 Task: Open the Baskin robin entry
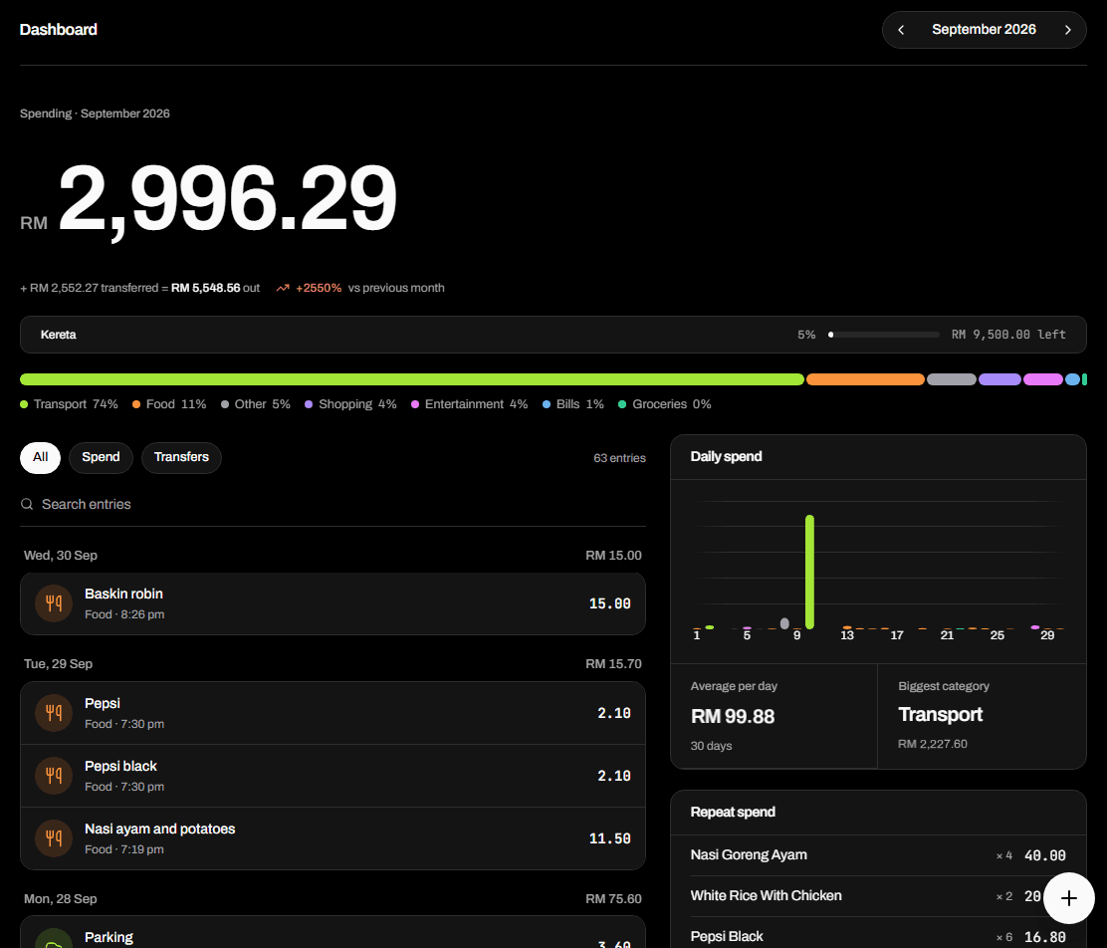pyautogui.click(x=332, y=604)
